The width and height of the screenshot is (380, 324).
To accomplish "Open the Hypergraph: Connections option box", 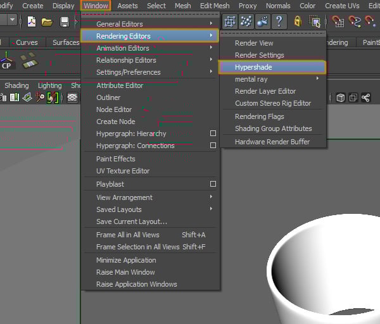I will (213, 146).
